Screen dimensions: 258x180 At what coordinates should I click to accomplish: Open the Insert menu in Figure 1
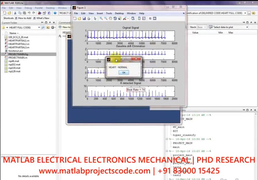[100, 13]
